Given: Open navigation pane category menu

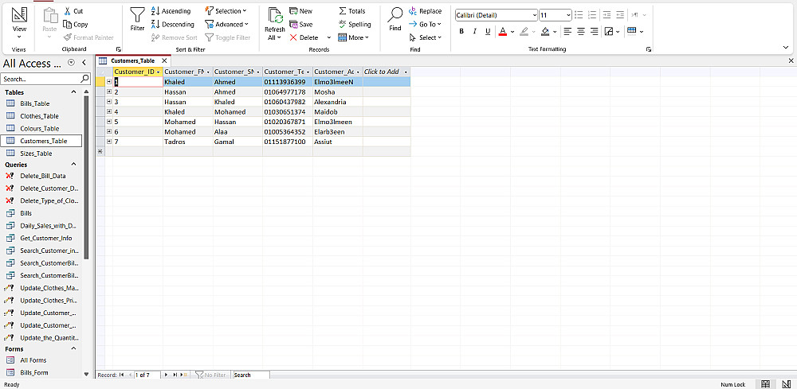Looking at the screenshot, I should pyautogui.click(x=71, y=62).
